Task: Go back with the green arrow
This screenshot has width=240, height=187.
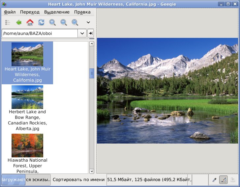Action: (19, 22)
